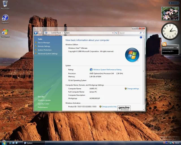Click the network icon in system tray
This screenshot has width=181, height=145.
click(x=171, y=143)
